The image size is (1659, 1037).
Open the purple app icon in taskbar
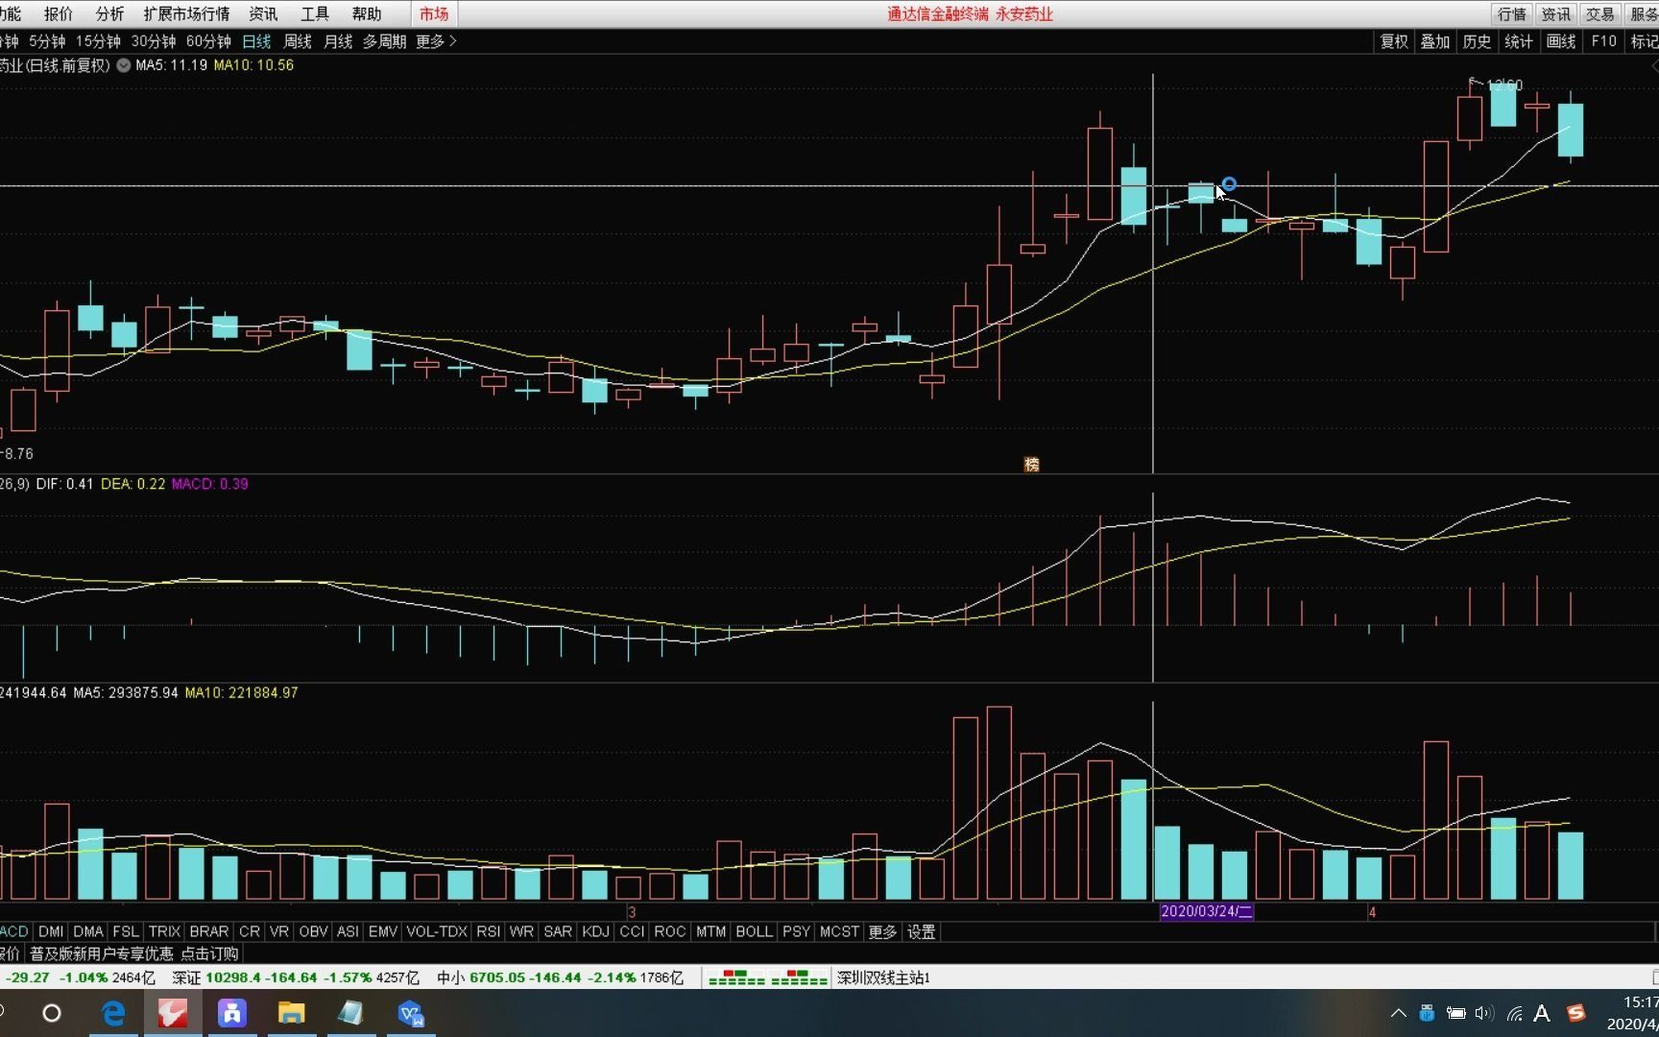click(232, 1013)
